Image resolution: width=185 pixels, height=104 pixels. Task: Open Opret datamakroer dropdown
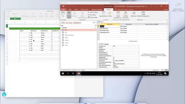pyautogui.click(x=118, y=15)
